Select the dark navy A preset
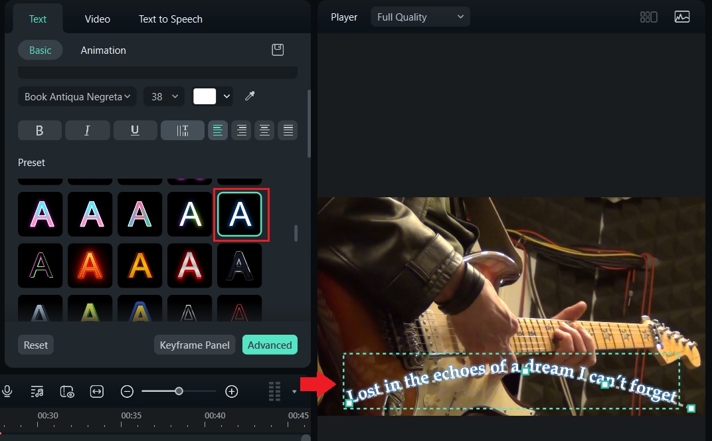 [240, 266]
